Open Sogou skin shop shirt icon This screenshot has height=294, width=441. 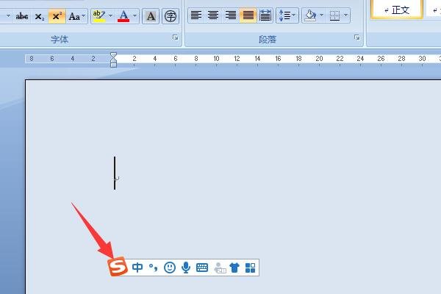click(234, 268)
